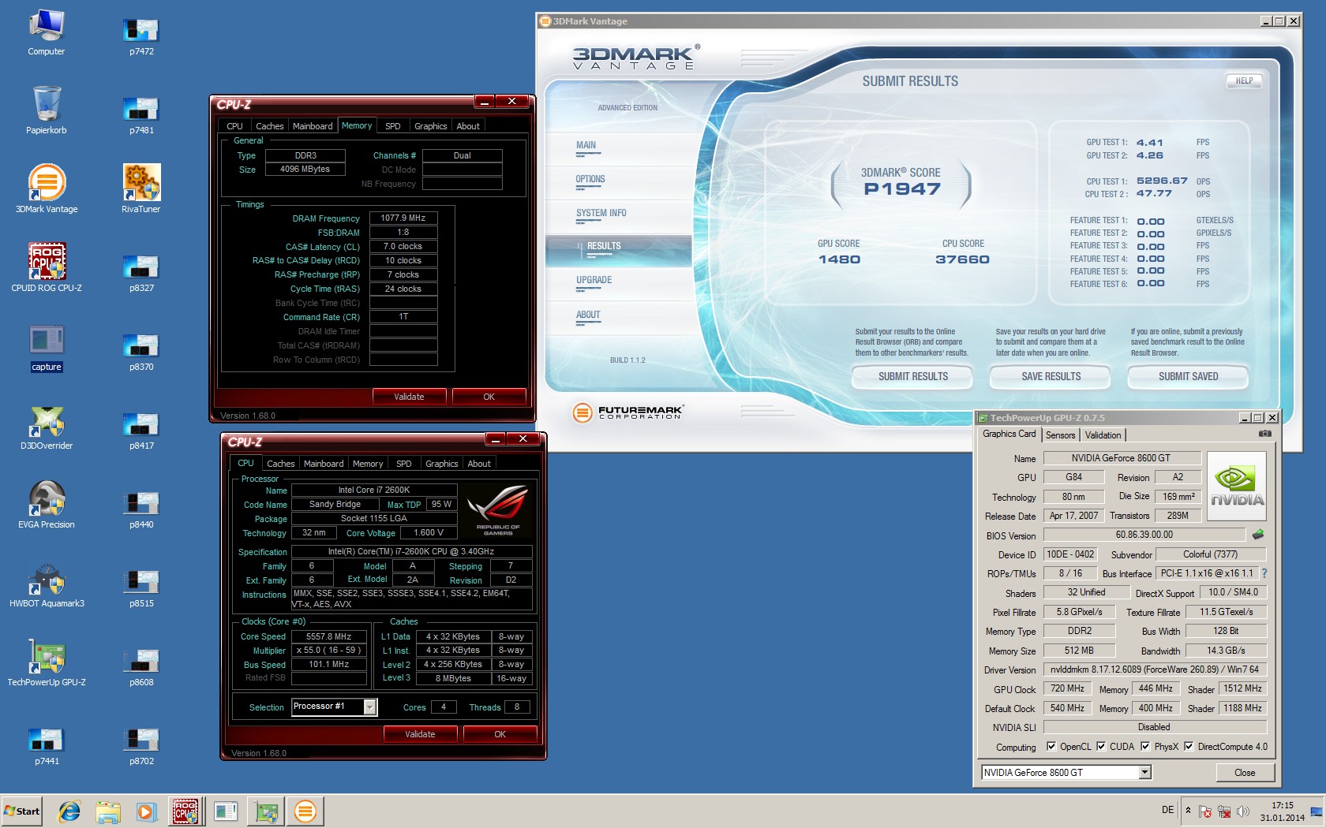Switch to SPD tab in Memory CPU-Z window
Image resolution: width=1326 pixels, height=828 pixels.
pos(392,126)
